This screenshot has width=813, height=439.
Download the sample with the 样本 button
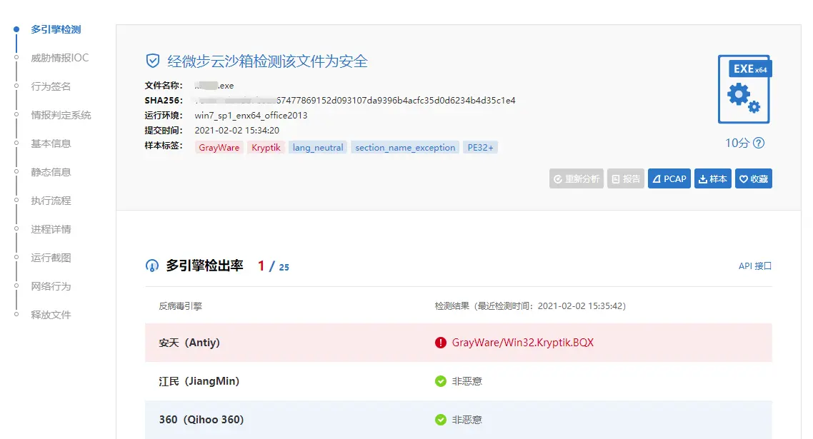tap(712, 178)
